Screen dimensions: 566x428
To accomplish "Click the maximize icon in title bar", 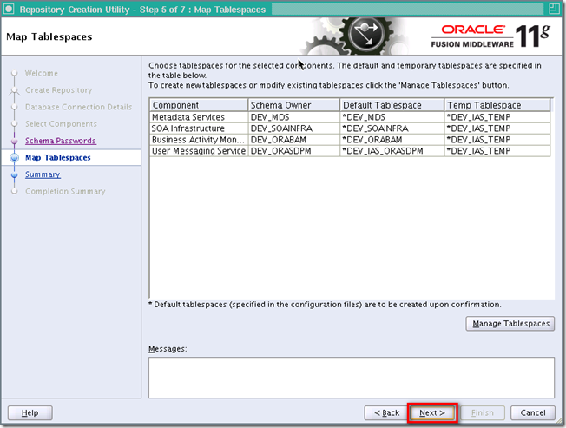I will 554,9.
